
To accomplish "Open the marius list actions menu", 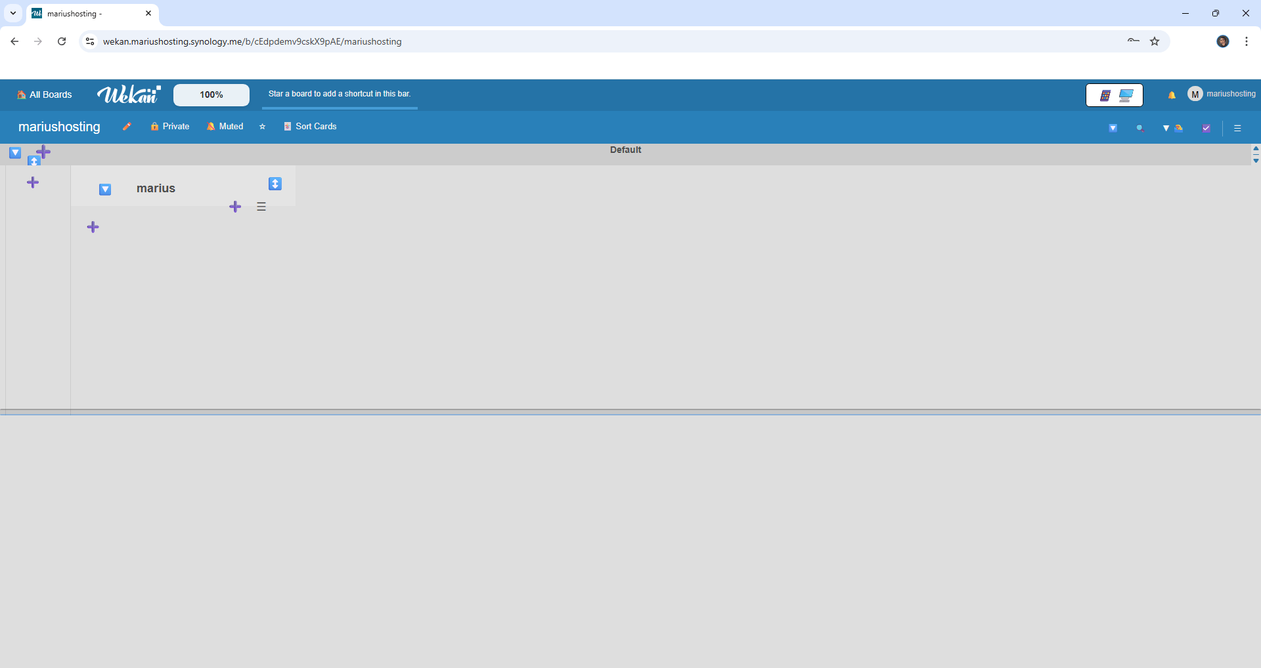I will click(261, 207).
